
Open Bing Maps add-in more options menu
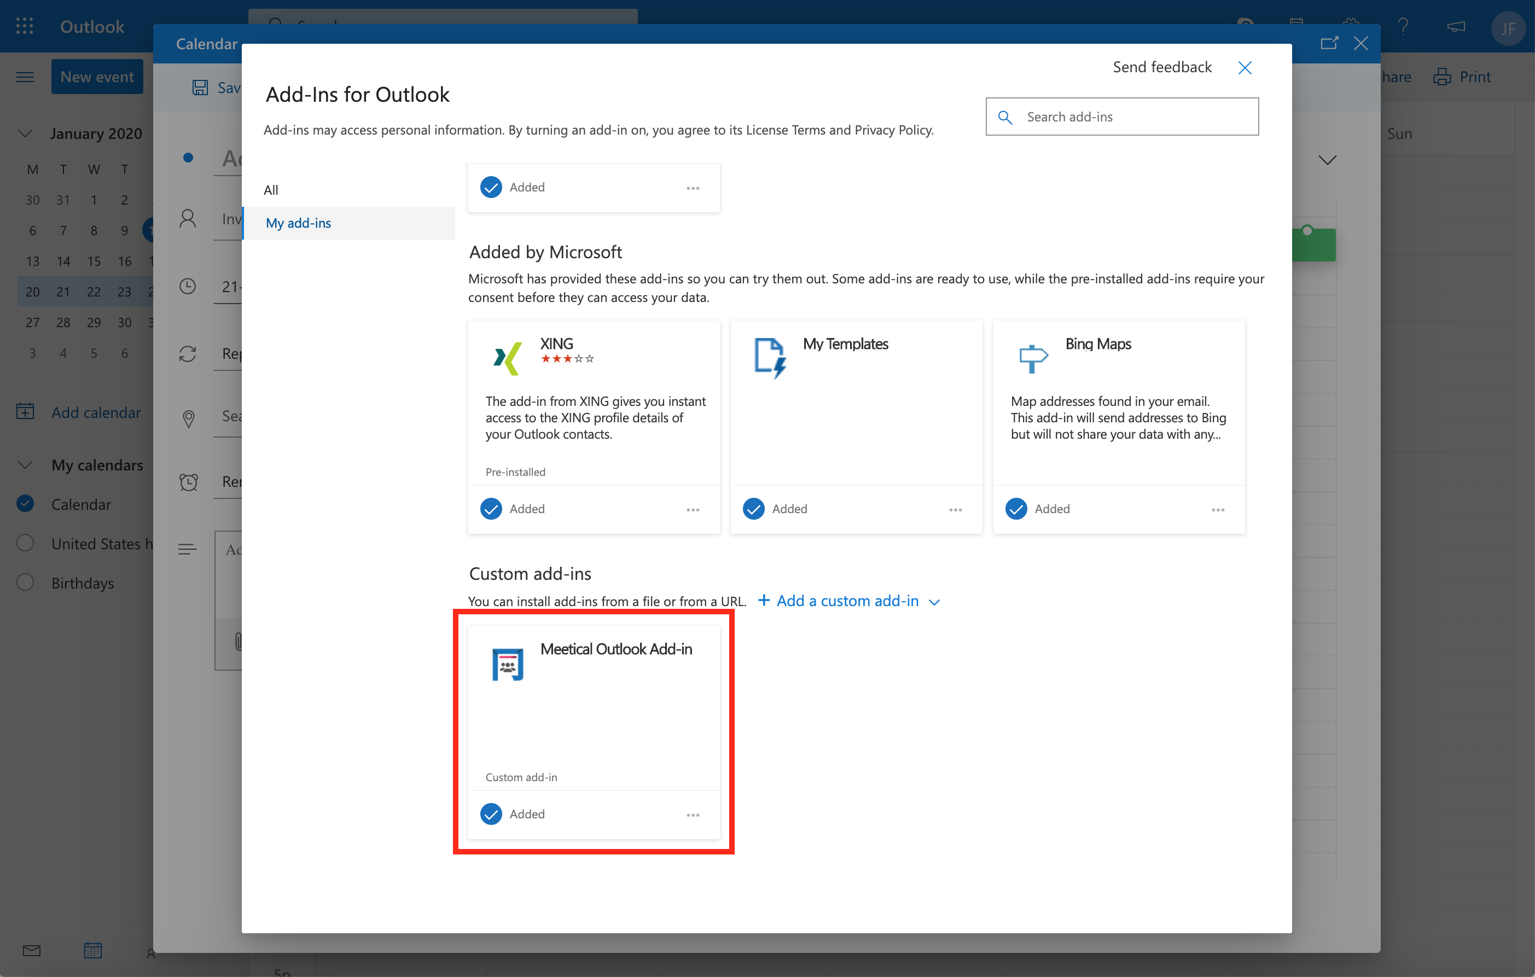(x=1218, y=509)
